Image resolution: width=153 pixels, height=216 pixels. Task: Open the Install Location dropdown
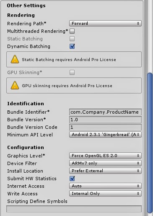(x=105, y=171)
